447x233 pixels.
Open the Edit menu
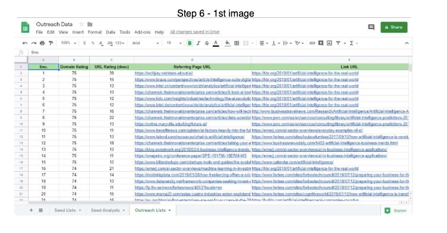(x=51, y=32)
